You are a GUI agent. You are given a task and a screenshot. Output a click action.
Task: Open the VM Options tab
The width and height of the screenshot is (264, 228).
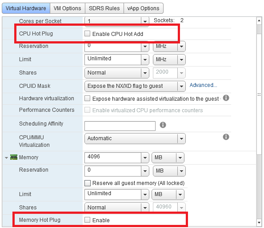pyautogui.click(x=68, y=8)
